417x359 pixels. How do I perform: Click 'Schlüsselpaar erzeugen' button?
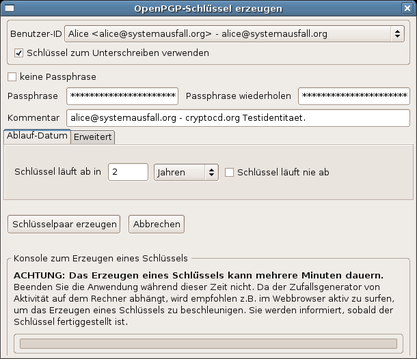(64, 225)
